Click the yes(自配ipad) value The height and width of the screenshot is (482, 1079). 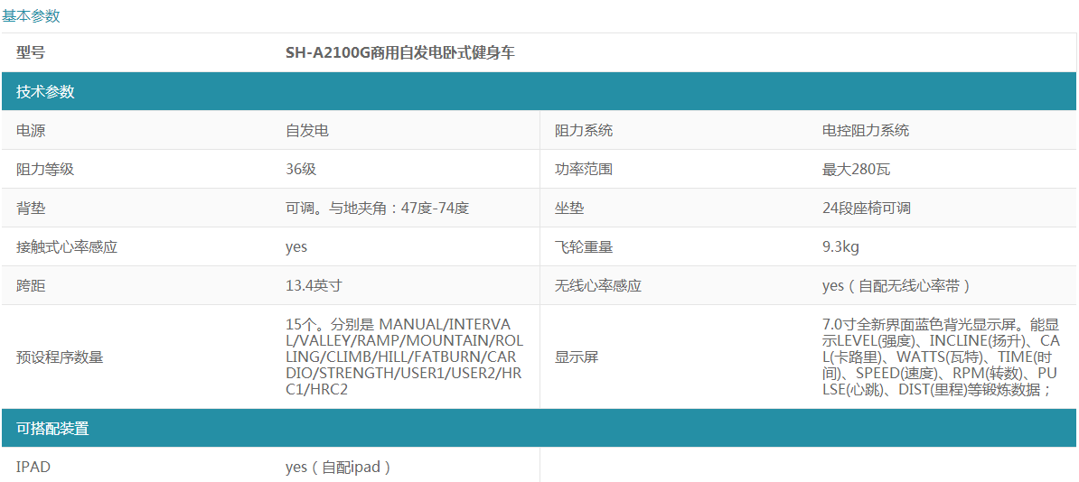(338, 467)
